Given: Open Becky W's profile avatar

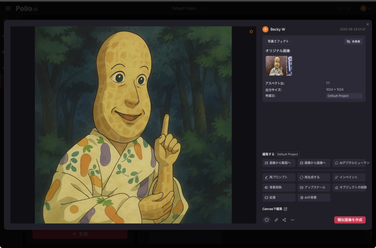Looking at the screenshot, I should click(x=265, y=29).
